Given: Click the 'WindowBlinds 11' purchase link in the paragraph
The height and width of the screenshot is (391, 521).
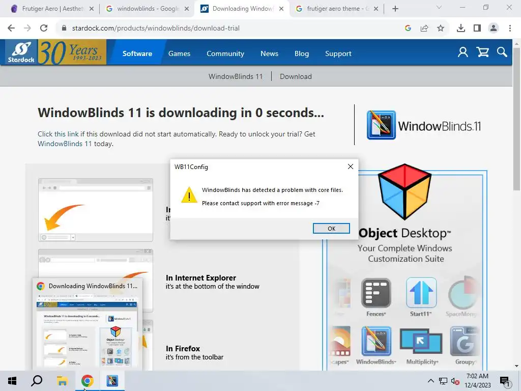Looking at the screenshot, I should 65,144.
